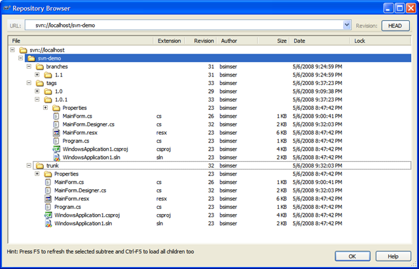Click the branches folder icon
Viewport: 419px width, 269px height.
click(40, 67)
